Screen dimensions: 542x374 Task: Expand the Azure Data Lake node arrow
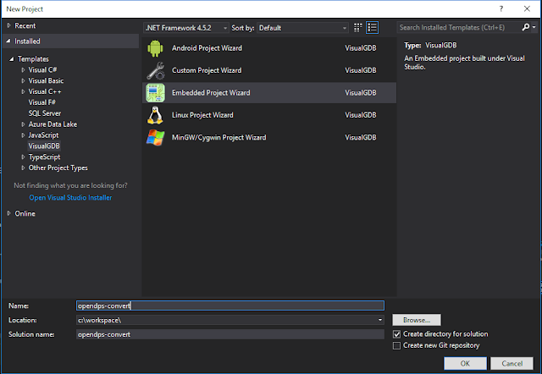pos(23,124)
